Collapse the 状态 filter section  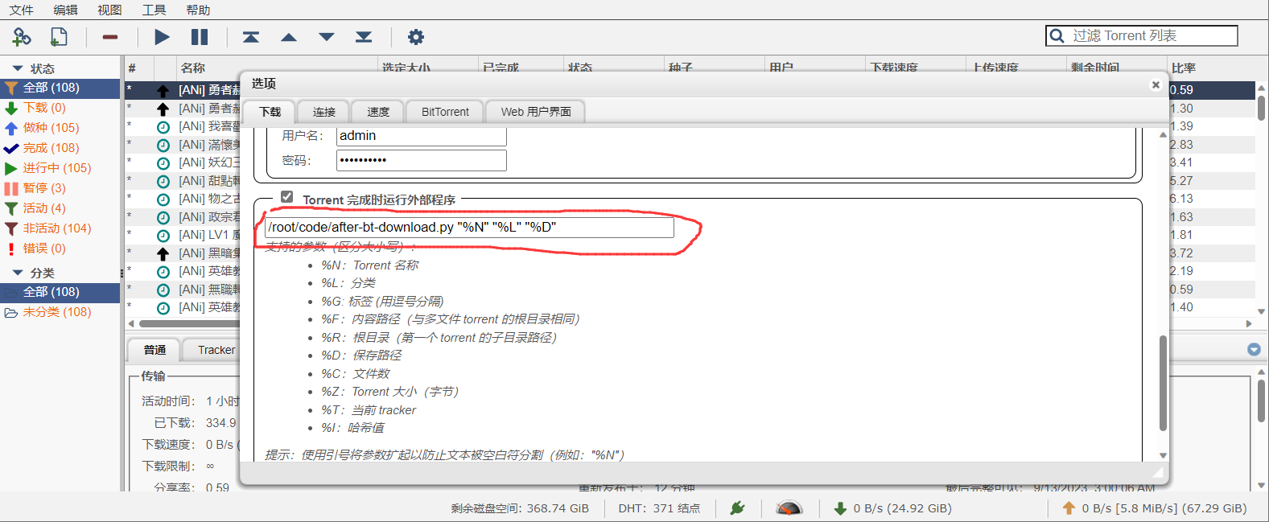(x=17, y=68)
